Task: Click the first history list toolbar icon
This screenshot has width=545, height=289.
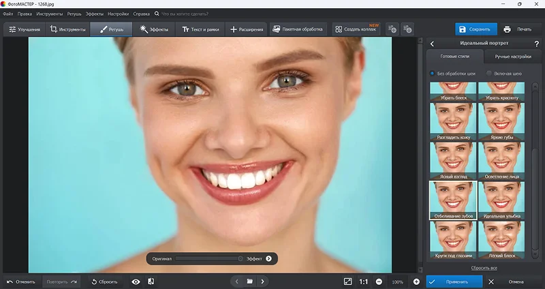Action: point(392,29)
